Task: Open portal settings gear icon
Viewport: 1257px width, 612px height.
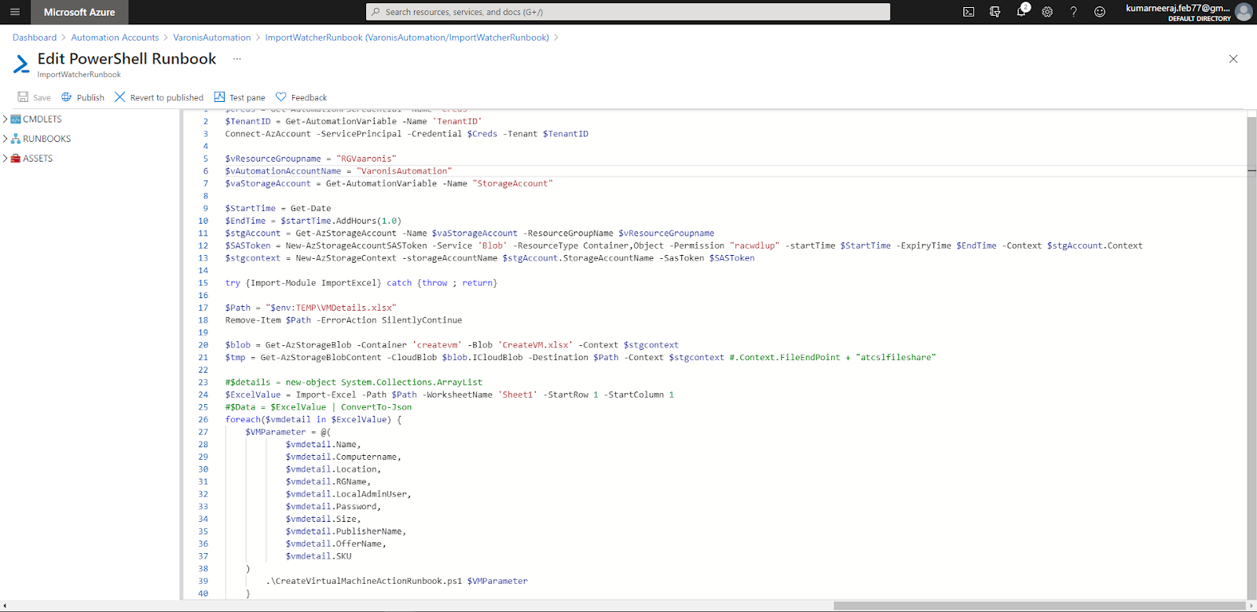Action: click(1047, 12)
